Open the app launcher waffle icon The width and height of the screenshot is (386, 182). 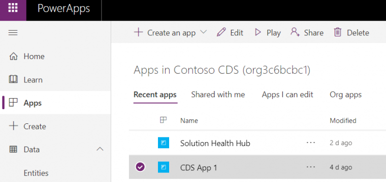(13, 8)
